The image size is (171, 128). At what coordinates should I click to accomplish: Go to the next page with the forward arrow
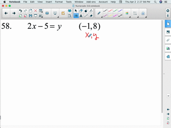point(14,13)
